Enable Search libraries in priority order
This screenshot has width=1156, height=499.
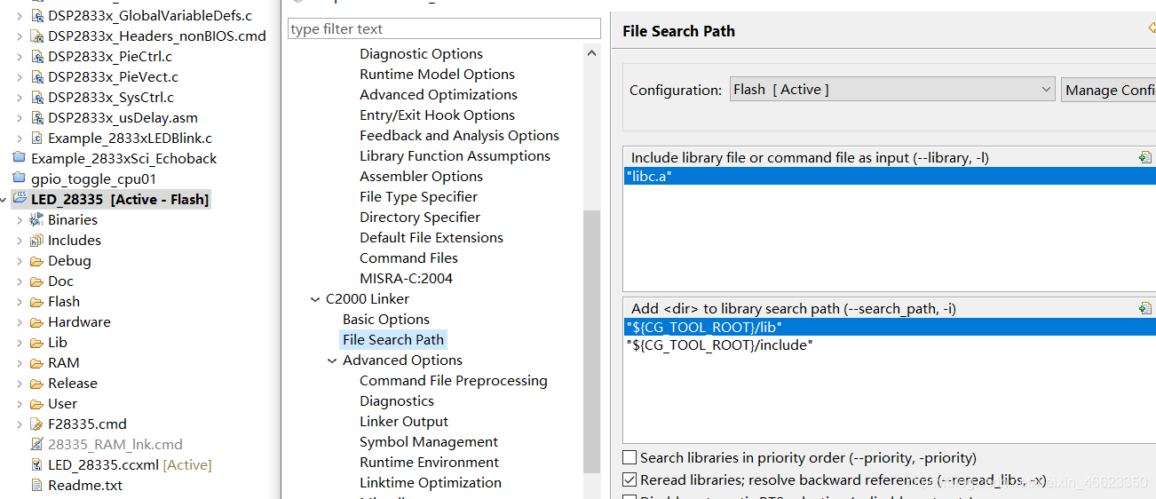coord(629,458)
